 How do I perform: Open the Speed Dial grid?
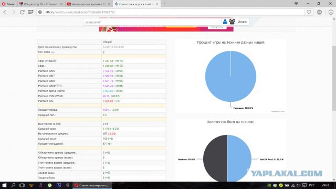point(30,12)
